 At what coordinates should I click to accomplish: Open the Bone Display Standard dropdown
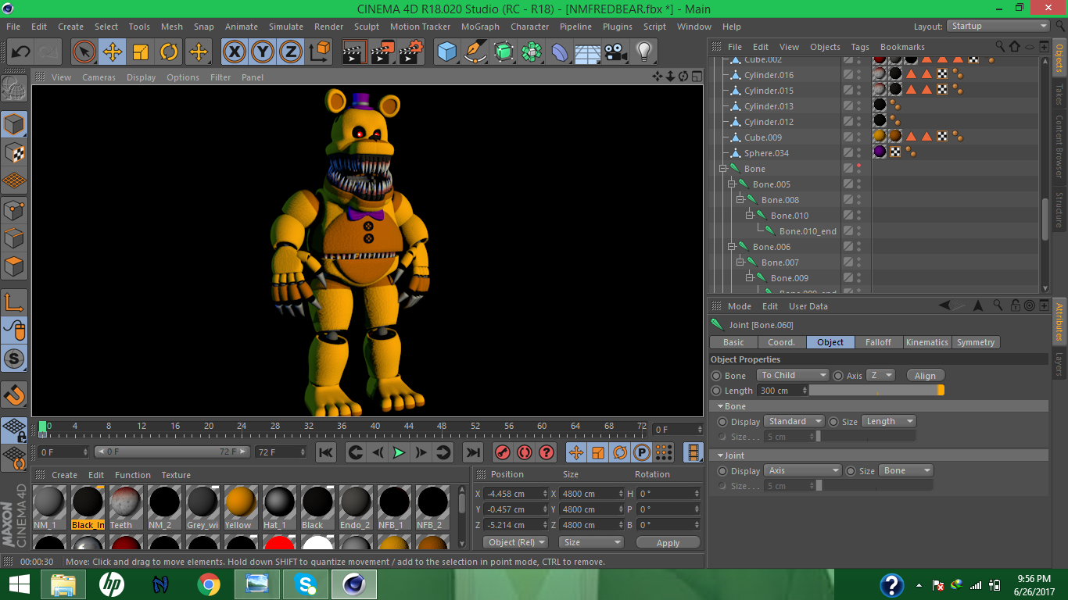pos(794,421)
